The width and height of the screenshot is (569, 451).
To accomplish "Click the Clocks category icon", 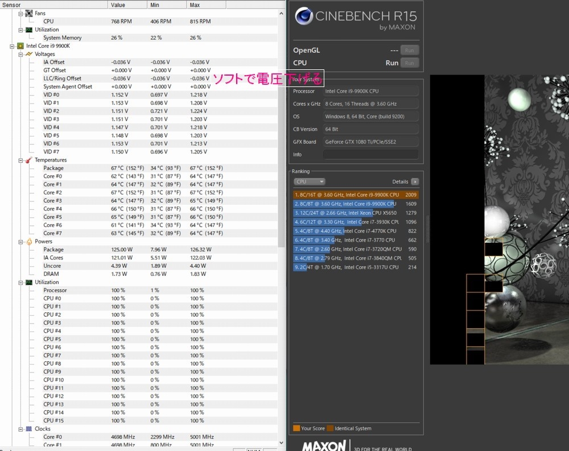I will 29,429.
